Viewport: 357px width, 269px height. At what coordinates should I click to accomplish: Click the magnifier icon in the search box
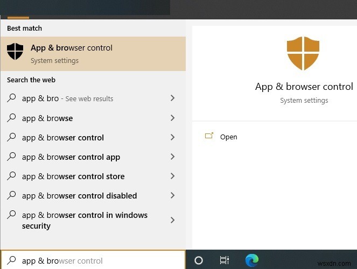(11, 260)
